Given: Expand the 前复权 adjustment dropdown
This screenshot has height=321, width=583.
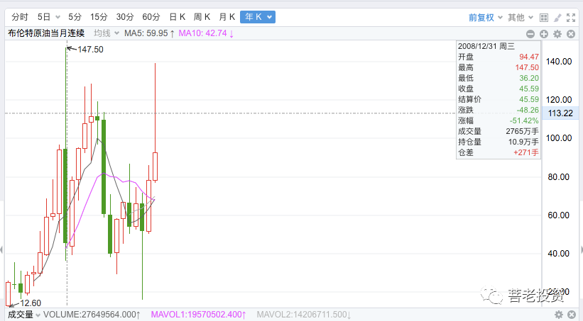Looking at the screenshot, I should 486,17.
